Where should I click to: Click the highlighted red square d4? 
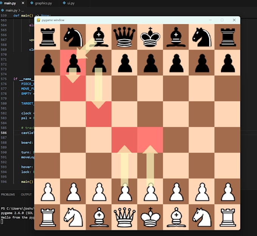click(x=124, y=140)
